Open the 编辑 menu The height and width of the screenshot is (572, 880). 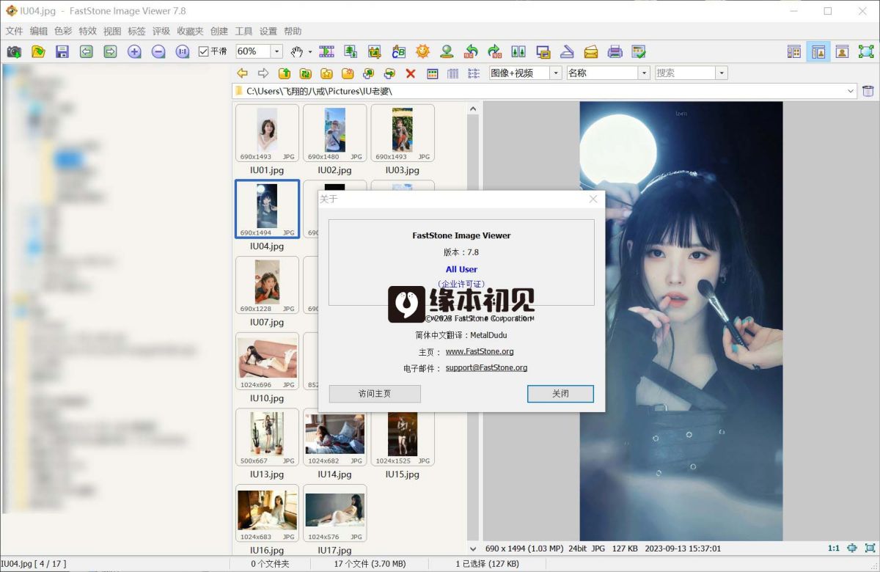(x=39, y=32)
